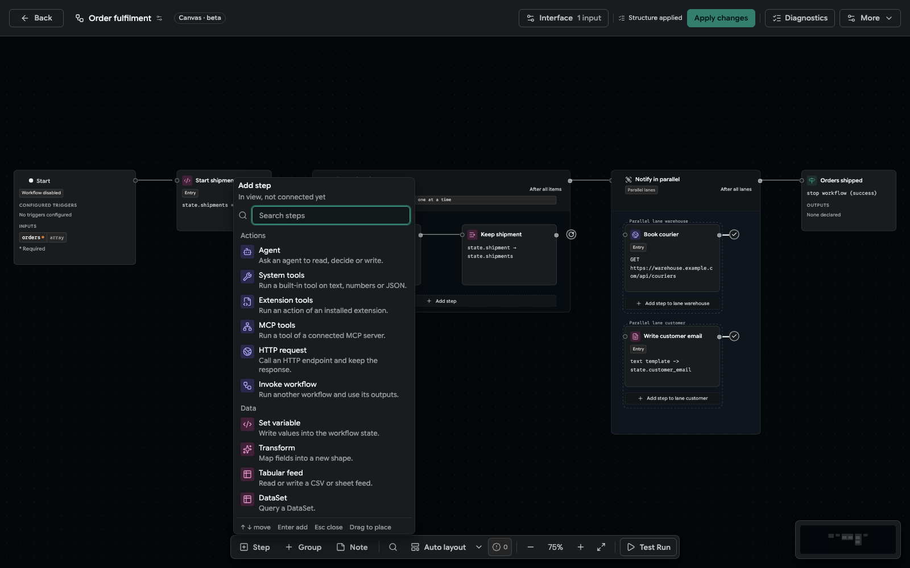Add an MCP tools step
Screen dimensions: 910x568
pyautogui.click(x=324, y=330)
